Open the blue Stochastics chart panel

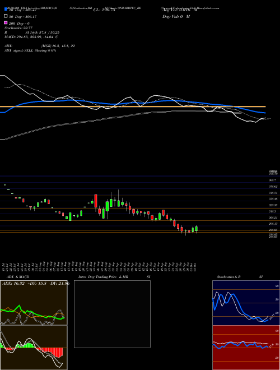246,303
